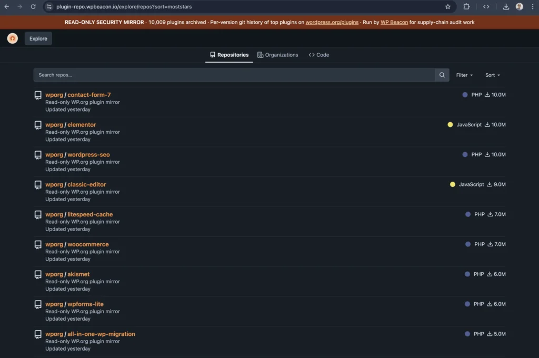The image size is (539, 358).
Task: Open the contact-form-7 repository link
Action: 89,95
